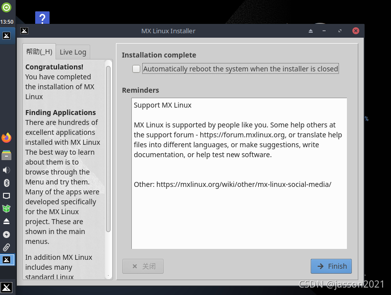Click the 'Installation complete' heading
Viewport: 391px width, 295px height.
click(x=159, y=55)
